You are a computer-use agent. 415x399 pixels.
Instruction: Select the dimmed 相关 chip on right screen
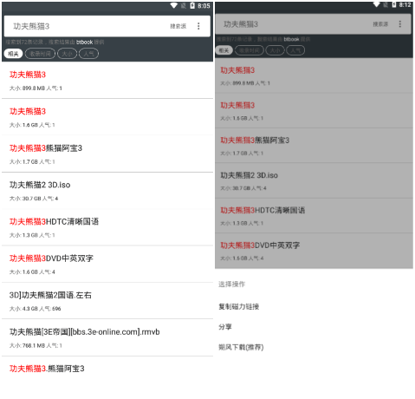click(x=224, y=50)
